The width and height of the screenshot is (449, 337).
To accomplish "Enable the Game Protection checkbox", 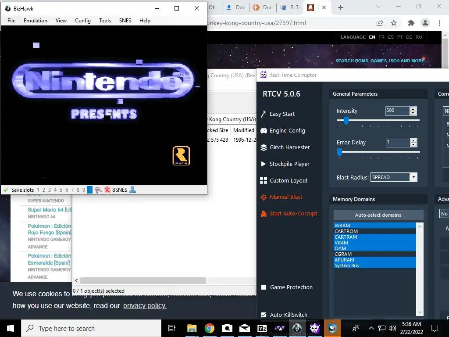I will click(264, 287).
